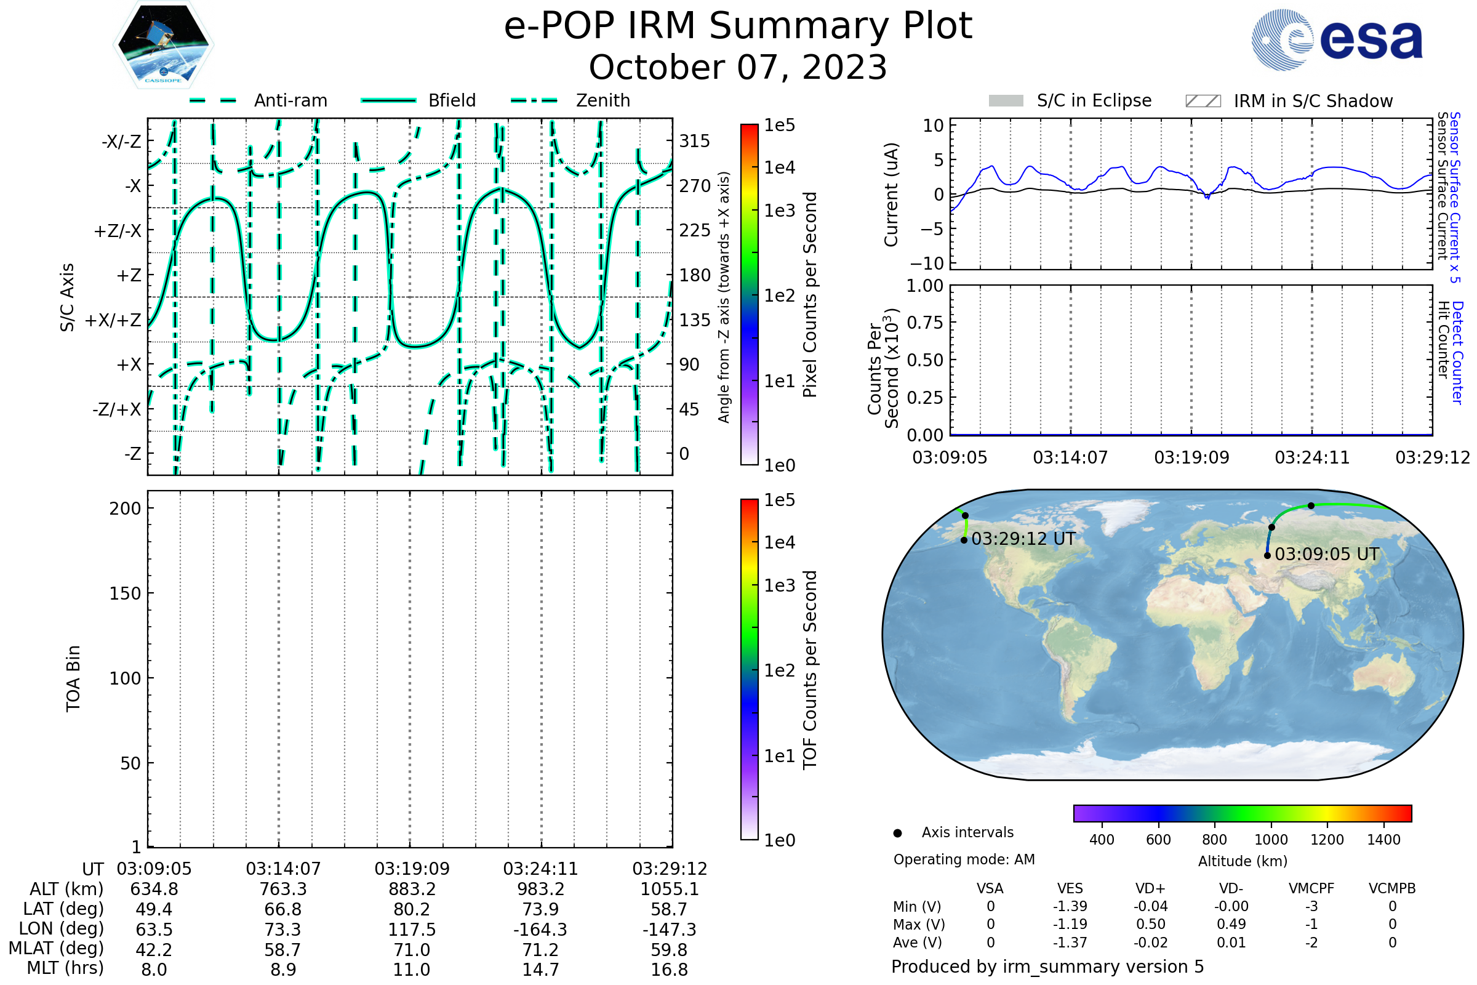Click the IRM in S/C Shadow hatched patch
Viewport: 1477px width, 985px height.
point(1203,101)
